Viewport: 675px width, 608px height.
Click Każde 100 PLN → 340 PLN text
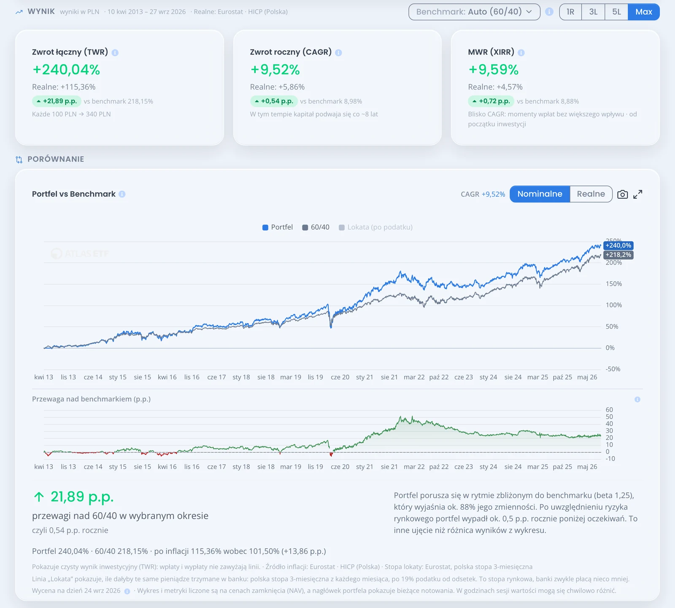pos(71,114)
